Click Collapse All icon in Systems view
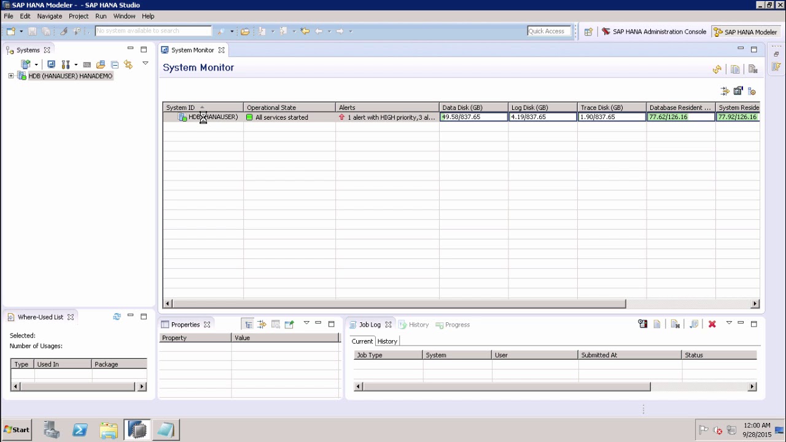The height and width of the screenshot is (442, 786). [115, 64]
